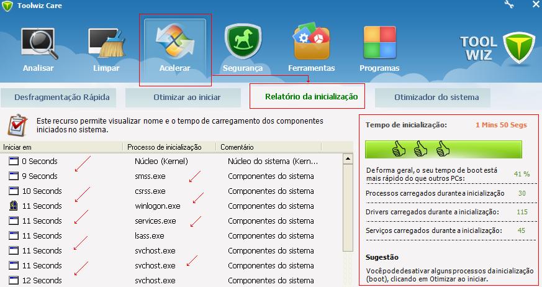Open the Analisar magnifier icon
Viewport: 542px width, 287px height.
39,43
